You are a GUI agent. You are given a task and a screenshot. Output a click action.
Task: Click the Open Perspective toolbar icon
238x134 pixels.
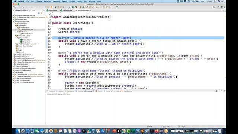(x=218, y=7)
